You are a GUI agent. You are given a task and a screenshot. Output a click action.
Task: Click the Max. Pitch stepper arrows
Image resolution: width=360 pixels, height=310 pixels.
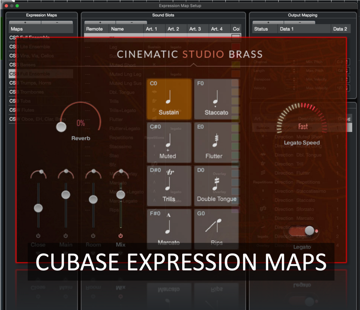click(347, 71)
